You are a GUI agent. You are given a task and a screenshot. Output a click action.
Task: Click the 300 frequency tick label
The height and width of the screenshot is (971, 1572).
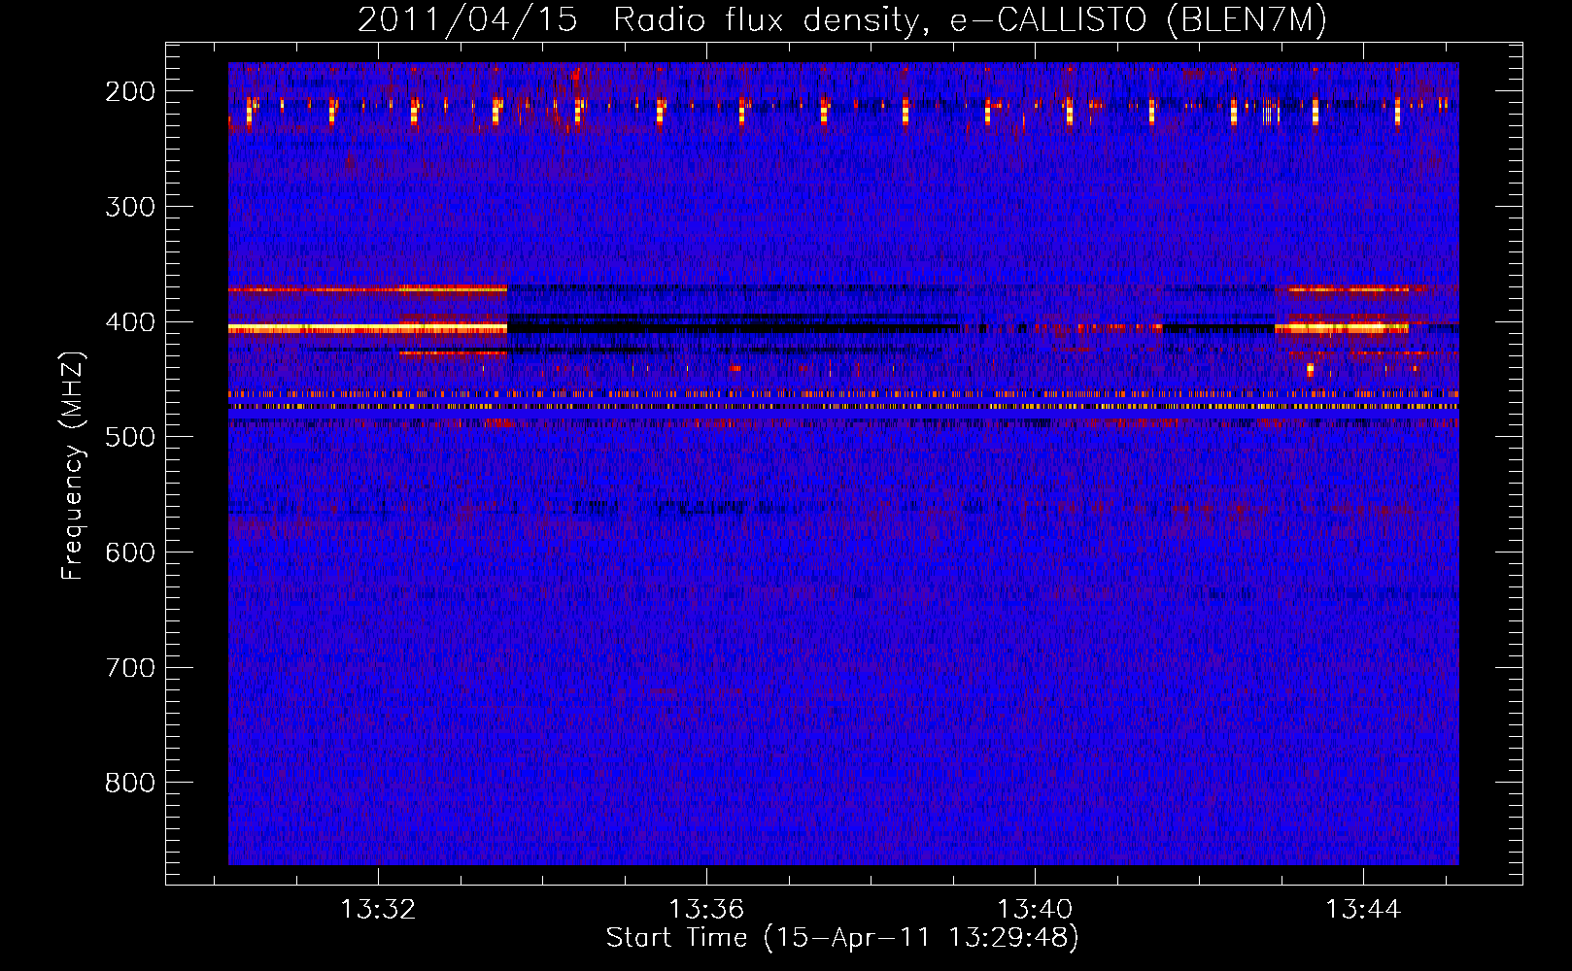click(130, 207)
